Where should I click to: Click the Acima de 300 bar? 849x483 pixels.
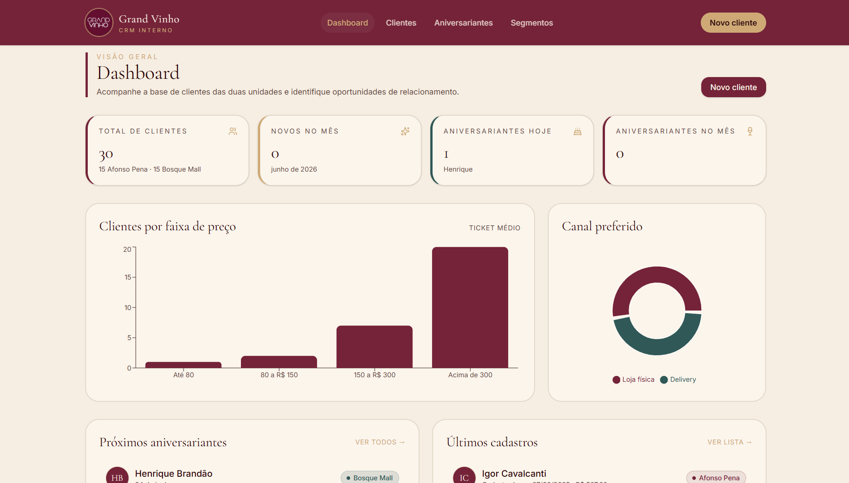pos(470,307)
